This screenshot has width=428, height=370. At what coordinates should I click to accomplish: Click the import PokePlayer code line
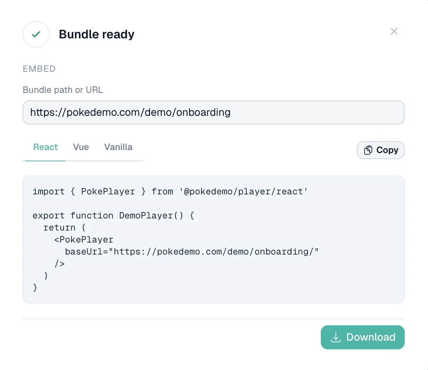170,191
